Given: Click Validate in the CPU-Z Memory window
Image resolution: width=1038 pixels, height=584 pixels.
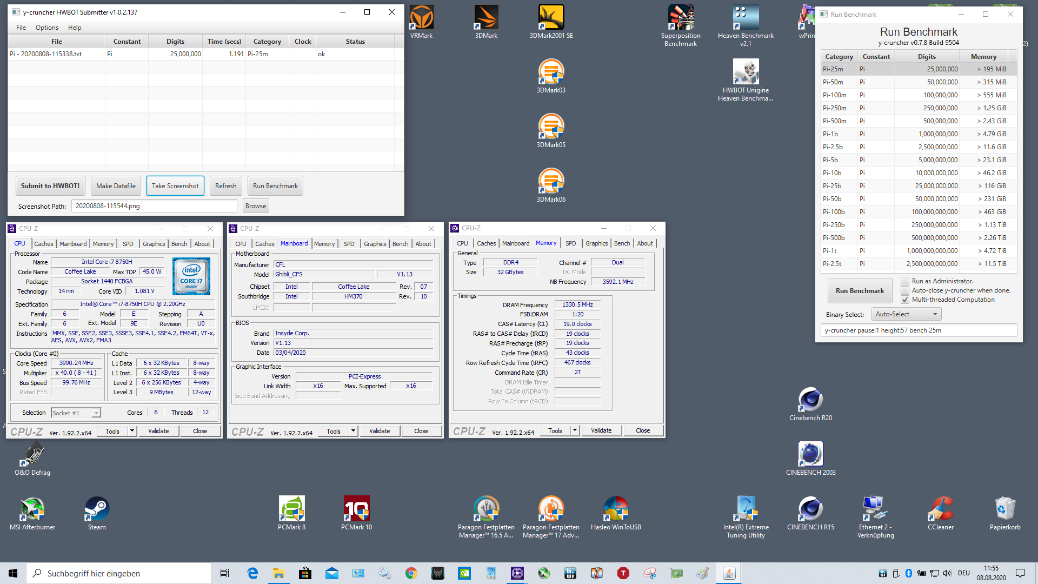Looking at the screenshot, I should point(601,430).
